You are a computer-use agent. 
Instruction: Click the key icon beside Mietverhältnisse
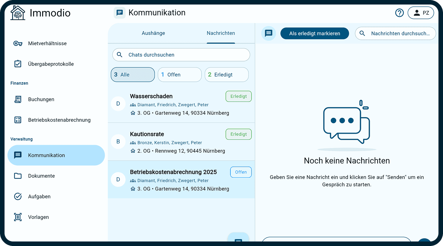18,43
